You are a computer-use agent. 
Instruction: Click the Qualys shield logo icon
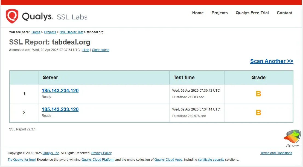click(12, 16)
